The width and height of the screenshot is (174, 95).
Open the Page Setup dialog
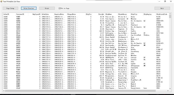[10, 8]
